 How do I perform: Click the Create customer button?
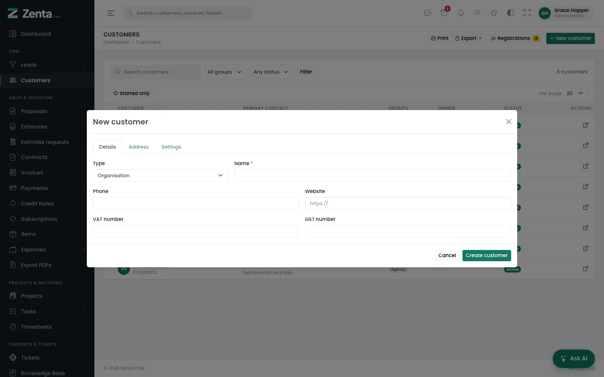click(487, 256)
